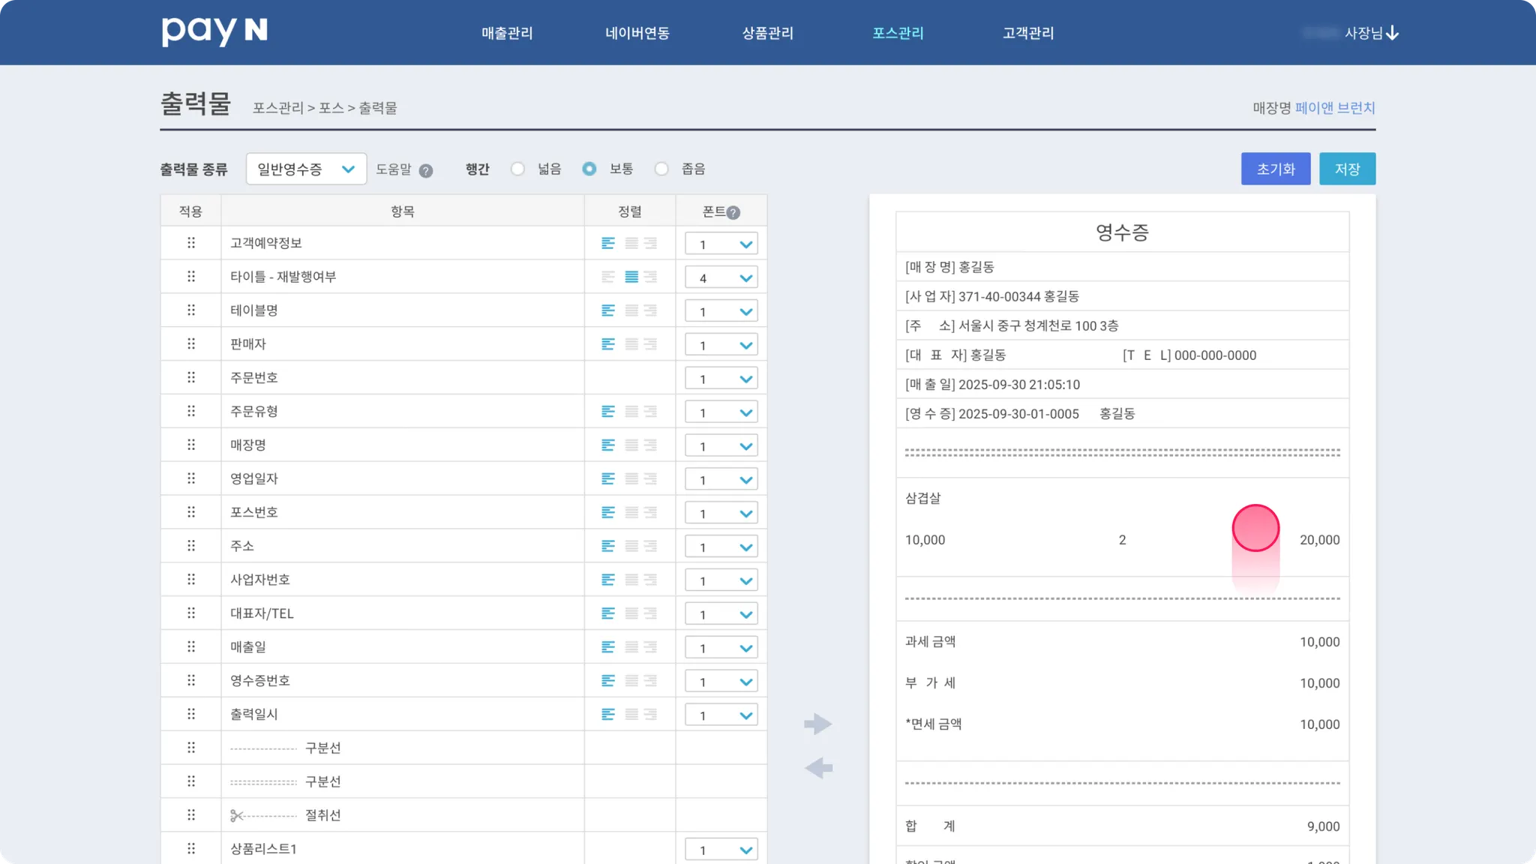1536x864 pixels.
Task: Click left arrow to remove item from receipt
Action: 817,768
